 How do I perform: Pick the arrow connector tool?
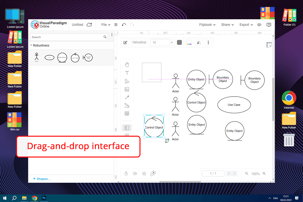(127, 98)
